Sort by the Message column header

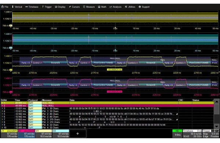47,100
